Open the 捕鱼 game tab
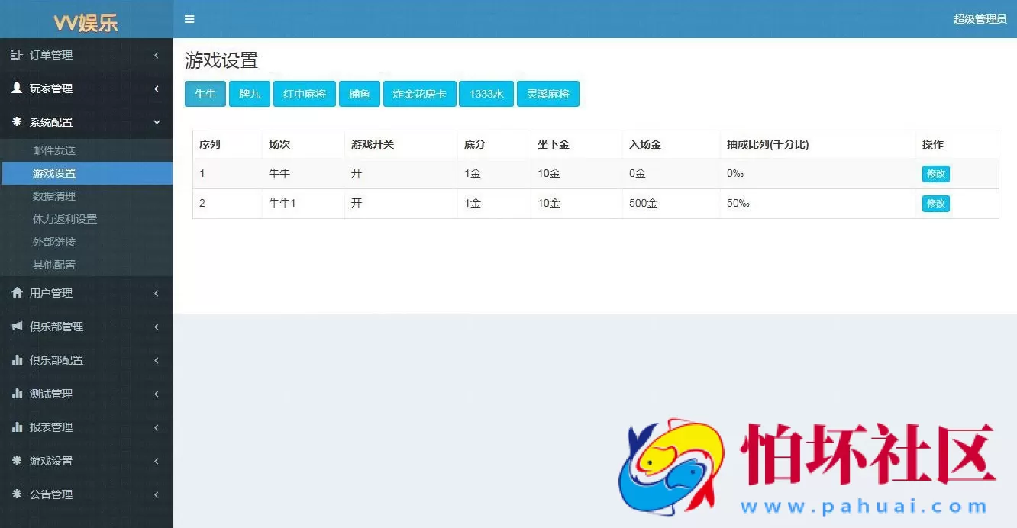The width and height of the screenshot is (1017, 528). pos(359,94)
